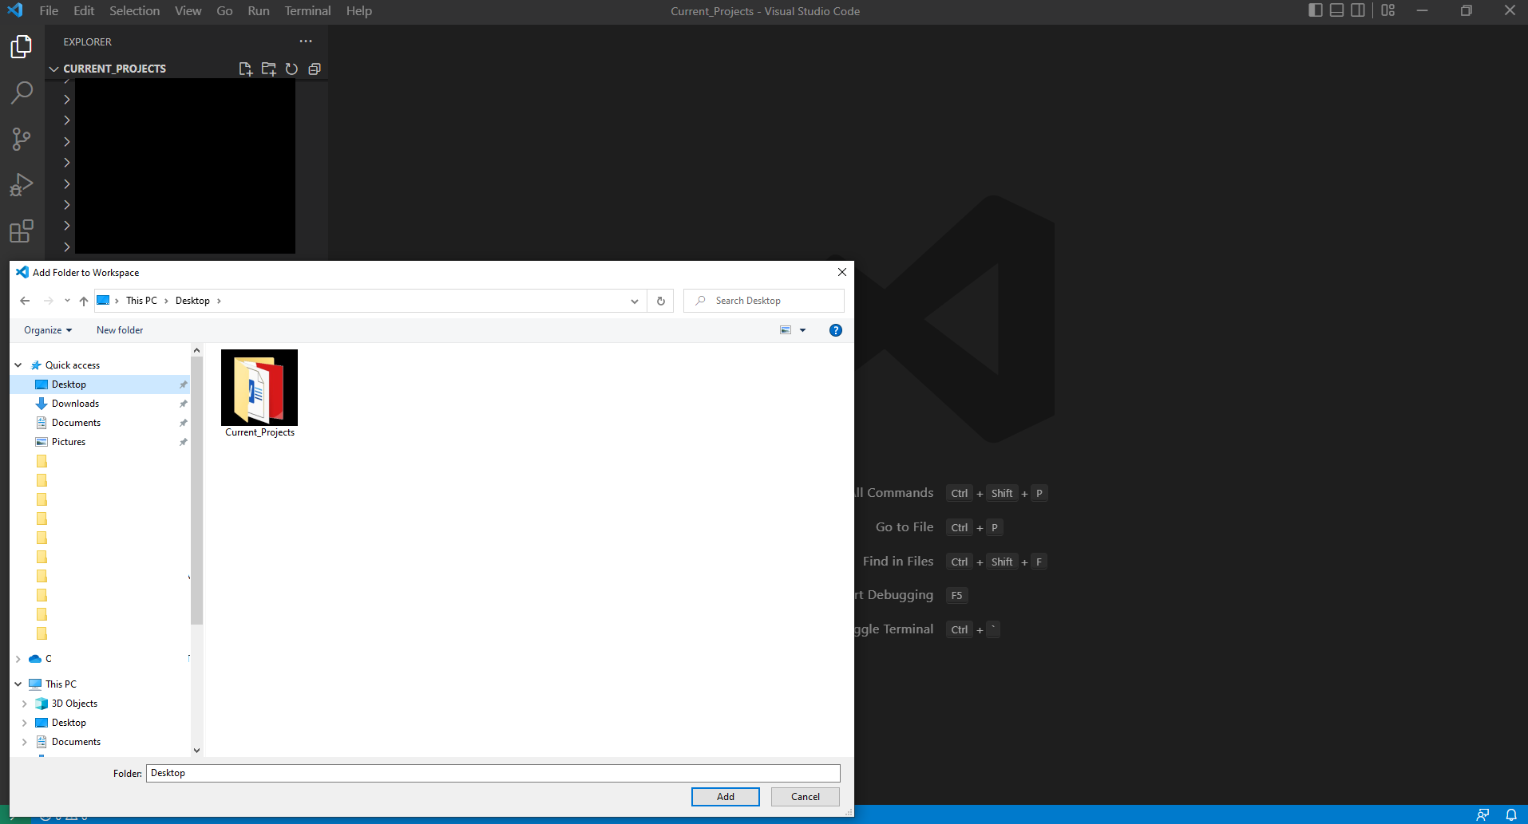Click the Add button in dialog

coord(725,797)
